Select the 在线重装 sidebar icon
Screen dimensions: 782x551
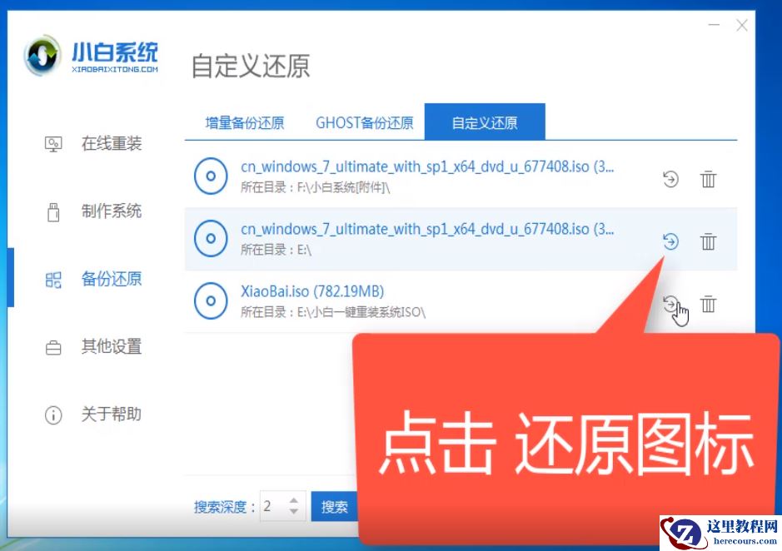52,143
